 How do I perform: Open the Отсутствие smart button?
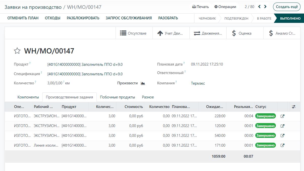134,33
